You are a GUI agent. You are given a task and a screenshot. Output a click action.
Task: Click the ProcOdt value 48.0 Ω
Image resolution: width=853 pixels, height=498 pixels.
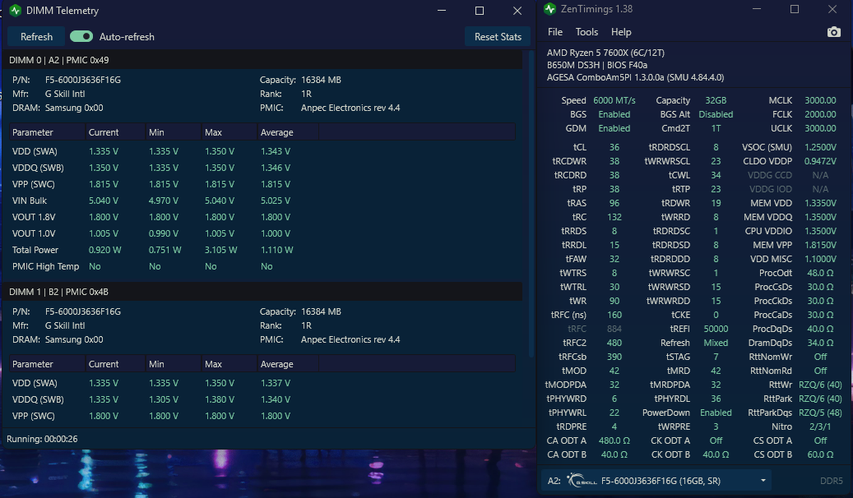tap(820, 273)
